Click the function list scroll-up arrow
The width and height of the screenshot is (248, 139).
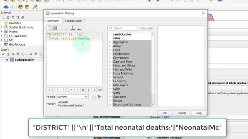(x=153, y=34)
